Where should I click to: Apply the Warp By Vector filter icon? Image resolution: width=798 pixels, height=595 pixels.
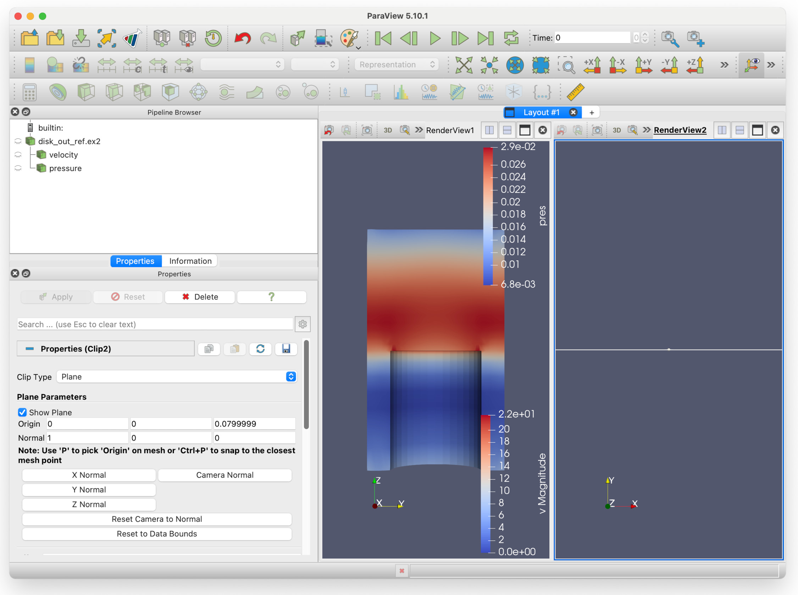tap(255, 92)
